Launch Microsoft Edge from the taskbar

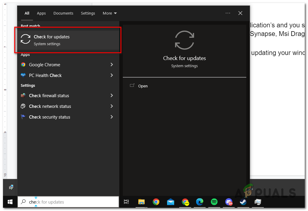click(199, 202)
